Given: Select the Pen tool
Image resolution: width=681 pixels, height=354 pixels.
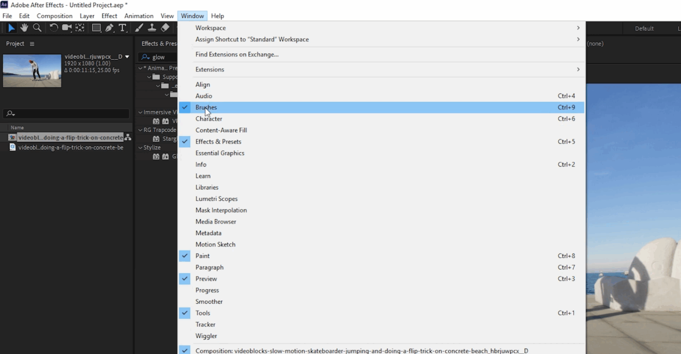Looking at the screenshot, I should tap(110, 28).
